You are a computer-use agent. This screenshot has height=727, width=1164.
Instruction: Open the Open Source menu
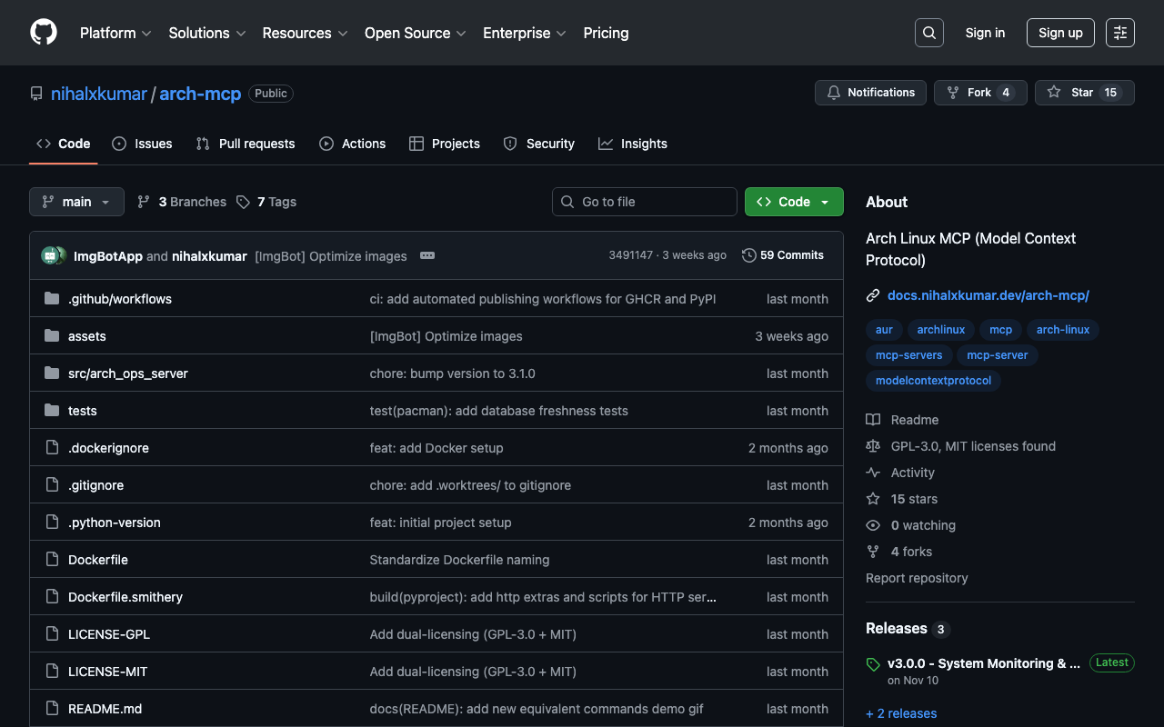(x=415, y=33)
